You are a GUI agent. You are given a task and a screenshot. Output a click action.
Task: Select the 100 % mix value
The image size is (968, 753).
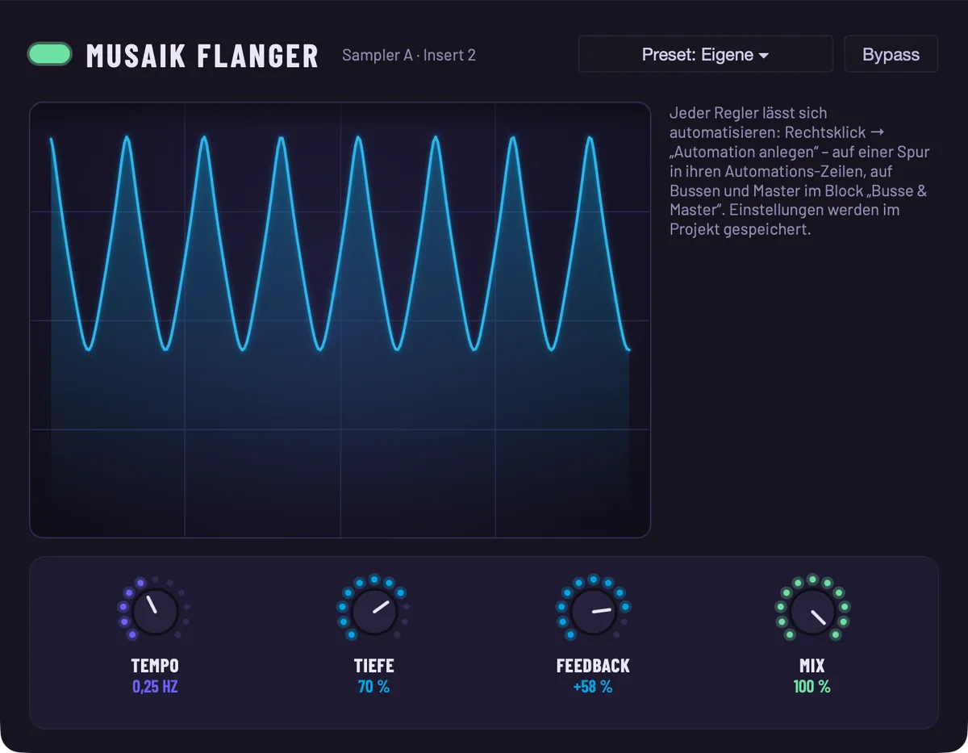pos(812,687)
